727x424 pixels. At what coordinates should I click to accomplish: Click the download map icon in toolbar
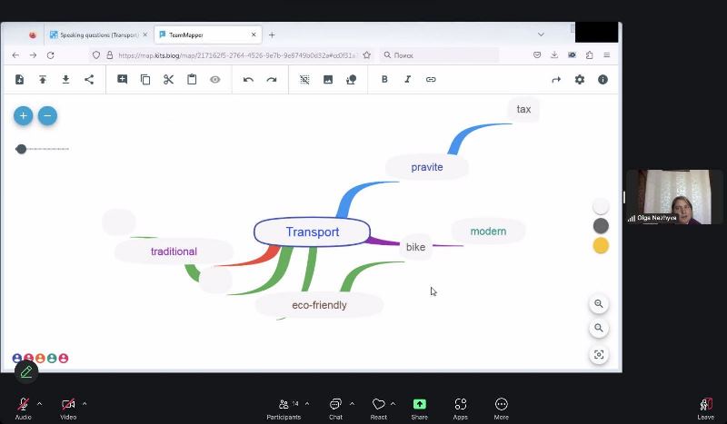tap(65, 80)
